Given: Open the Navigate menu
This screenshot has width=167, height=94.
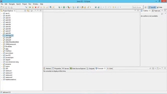Looking at the screenshot, I should 12,4.
